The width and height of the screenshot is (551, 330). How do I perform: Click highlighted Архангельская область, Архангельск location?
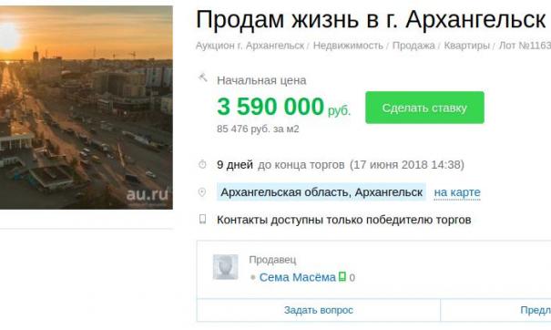coord(321,192)
